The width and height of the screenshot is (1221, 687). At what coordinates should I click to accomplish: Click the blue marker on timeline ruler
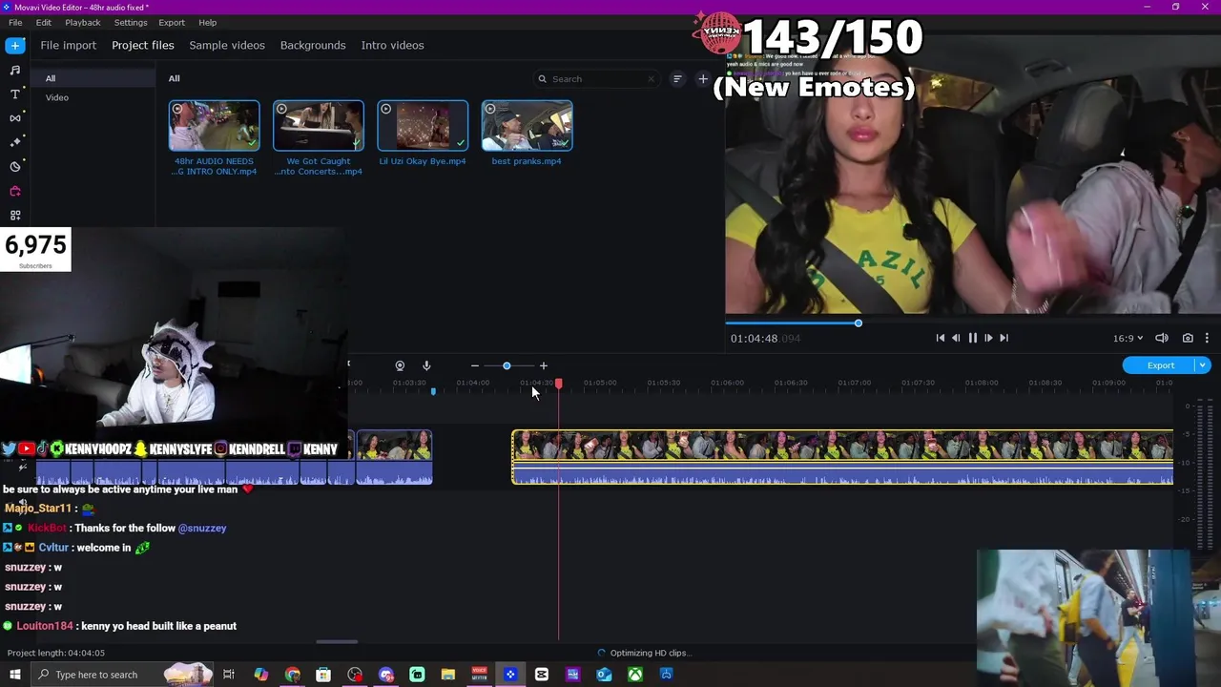click(x=433, y=391)
